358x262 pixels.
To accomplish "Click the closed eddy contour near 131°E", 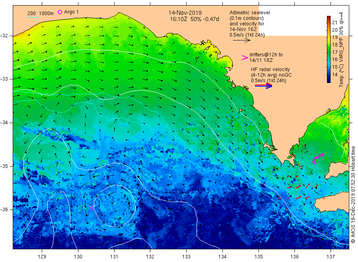I will click(115, 206).
